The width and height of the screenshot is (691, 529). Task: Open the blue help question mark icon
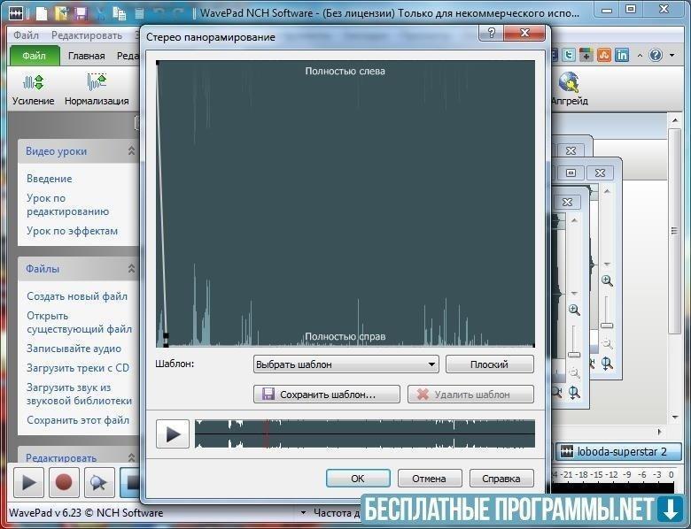pos(656,55)
